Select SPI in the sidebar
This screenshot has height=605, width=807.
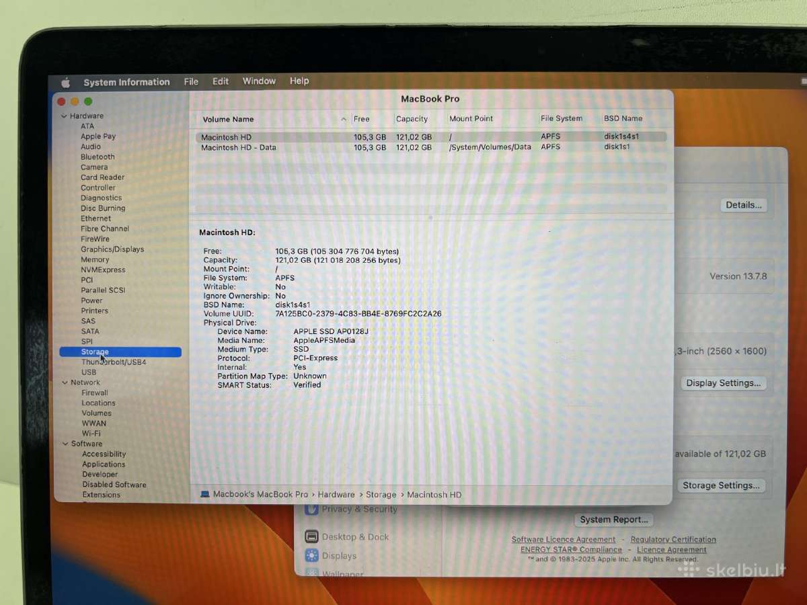pos(87,341)
